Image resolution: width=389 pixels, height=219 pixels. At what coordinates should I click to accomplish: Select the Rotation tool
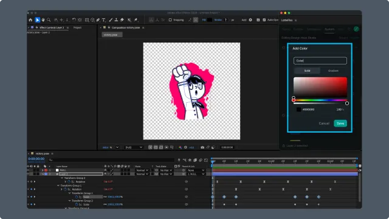click(74, 20)
